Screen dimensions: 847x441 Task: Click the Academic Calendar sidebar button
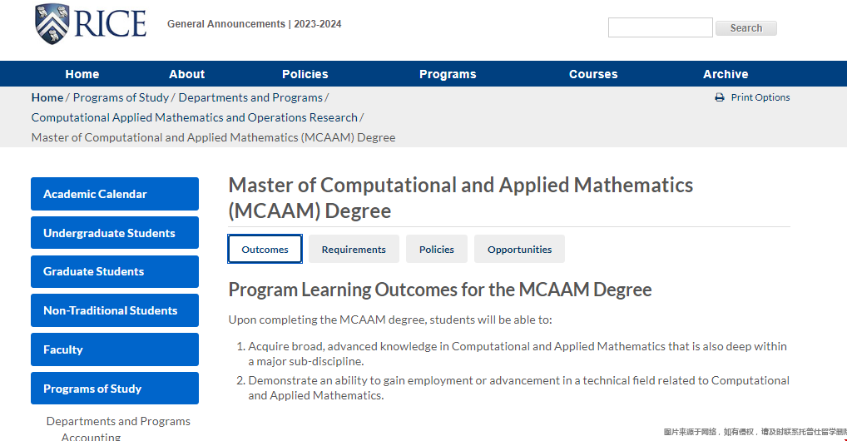115,194
